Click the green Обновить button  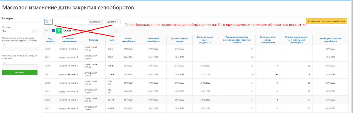[20, 72]
